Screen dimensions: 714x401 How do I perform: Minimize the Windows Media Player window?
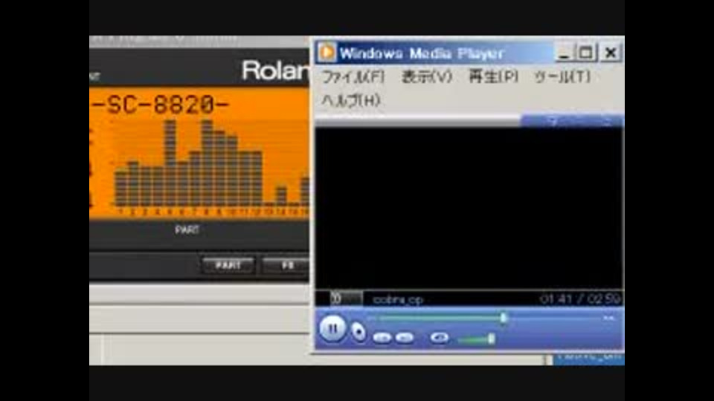click(564, 53)
